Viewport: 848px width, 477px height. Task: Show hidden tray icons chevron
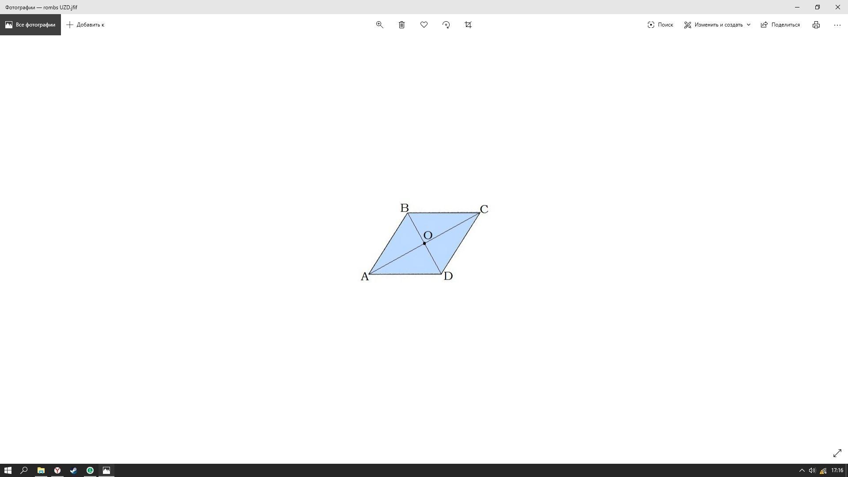802,470
